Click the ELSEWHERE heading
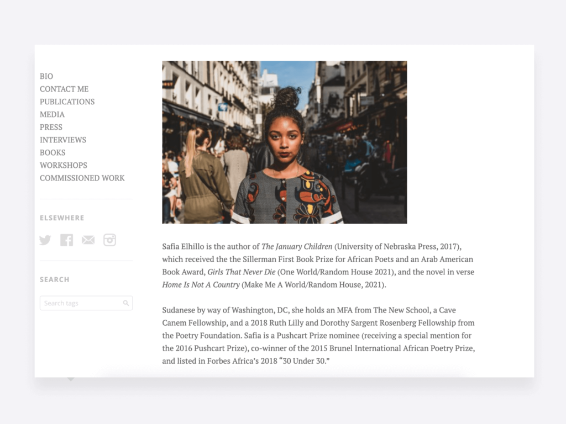Image resolution: width=566 pixels, height=424 pixels. 62,218
